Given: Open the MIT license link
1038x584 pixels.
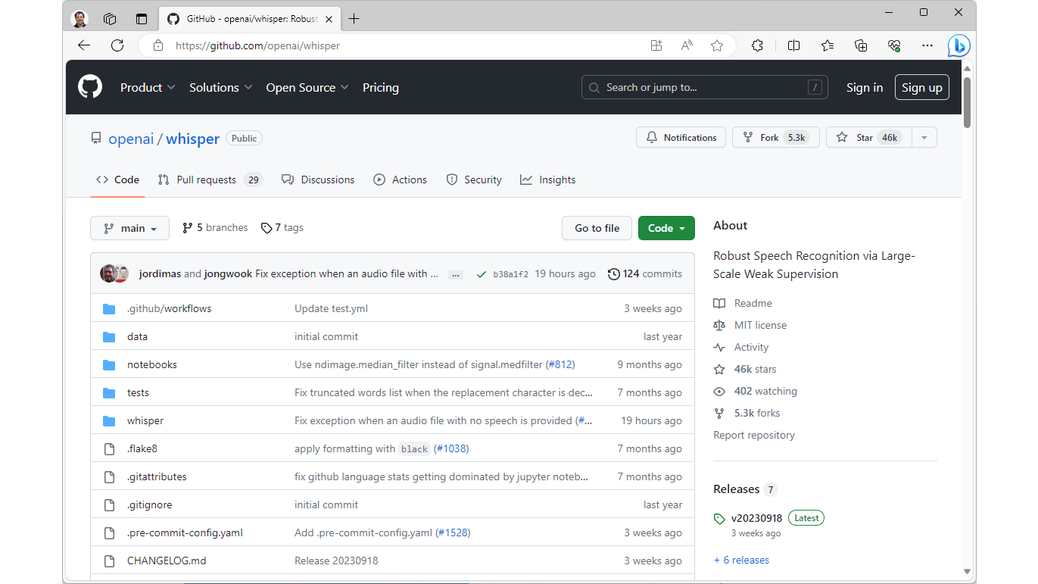Looking at the screenshot, I should [x=760, y=325].
